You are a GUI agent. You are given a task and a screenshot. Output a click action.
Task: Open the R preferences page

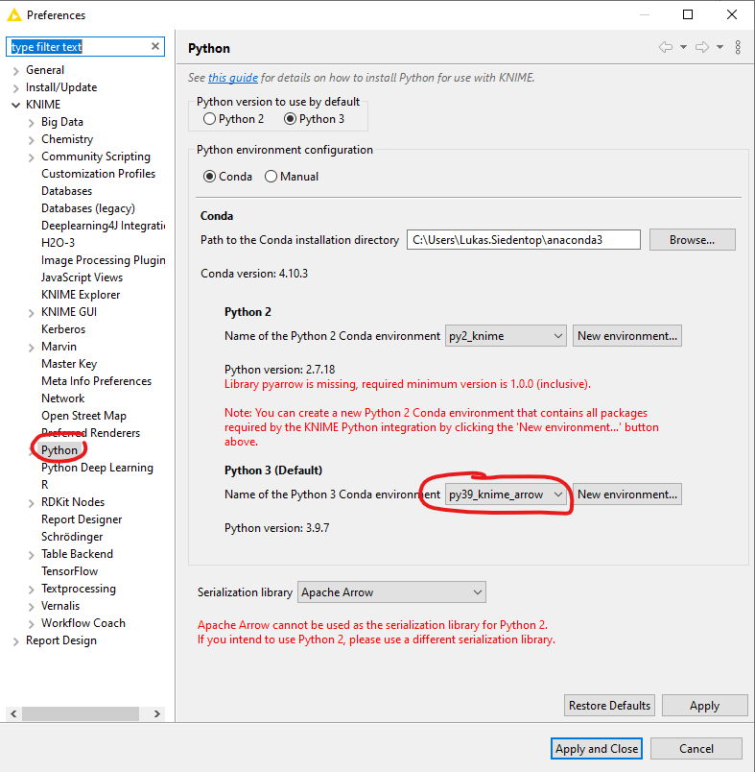45,485
